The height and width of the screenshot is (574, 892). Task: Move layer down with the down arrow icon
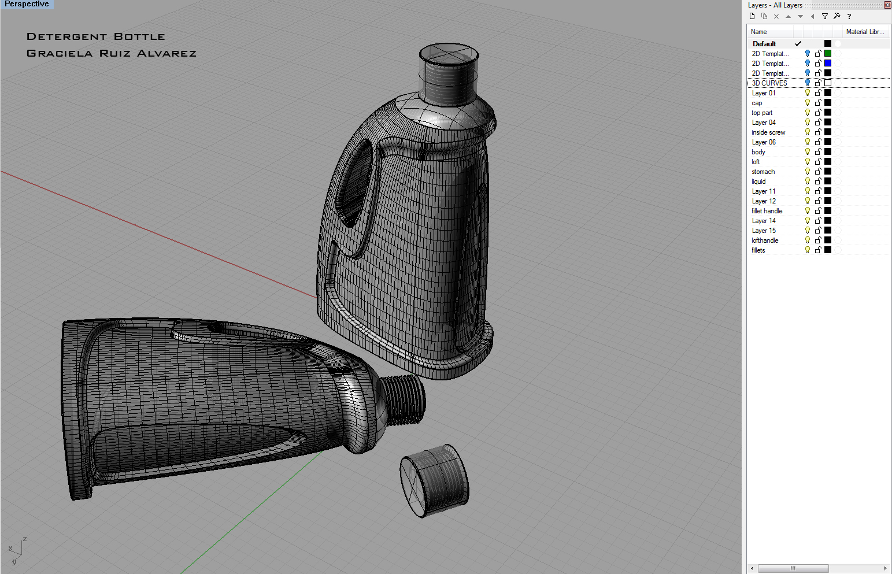click(x=800, y=16)
